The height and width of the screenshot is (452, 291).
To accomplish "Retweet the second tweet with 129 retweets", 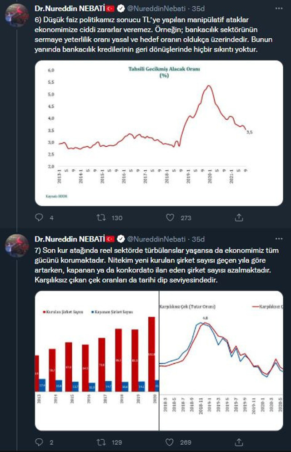I will click(101, 442).
